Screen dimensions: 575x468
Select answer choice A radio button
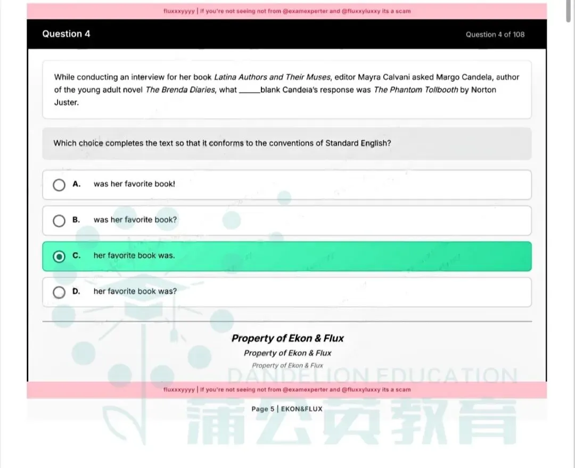(59, 185)
